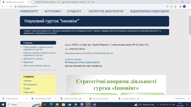Open 'План-графік студентського наукового гуртка'
This screenshot has width=191, height=107.
[38, 48]
